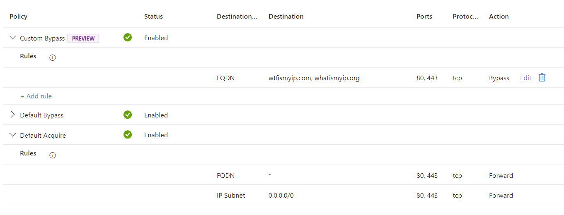The width and height of the screenshot is (564, 215).
Task: Click the Action column header
Action: tap(499, 17)
